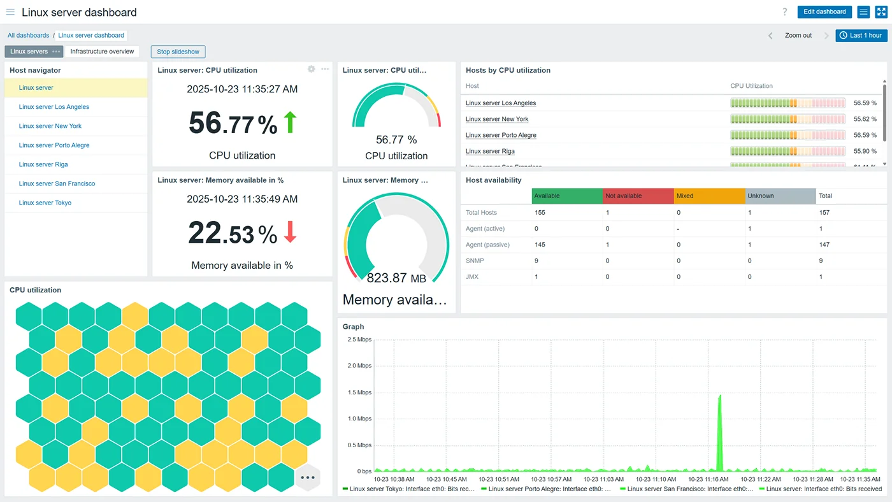The height and width of the screenshot is (502, 892).
Task: Open Linux server Porto Alegre from CPU table
Action: (501, 135)
